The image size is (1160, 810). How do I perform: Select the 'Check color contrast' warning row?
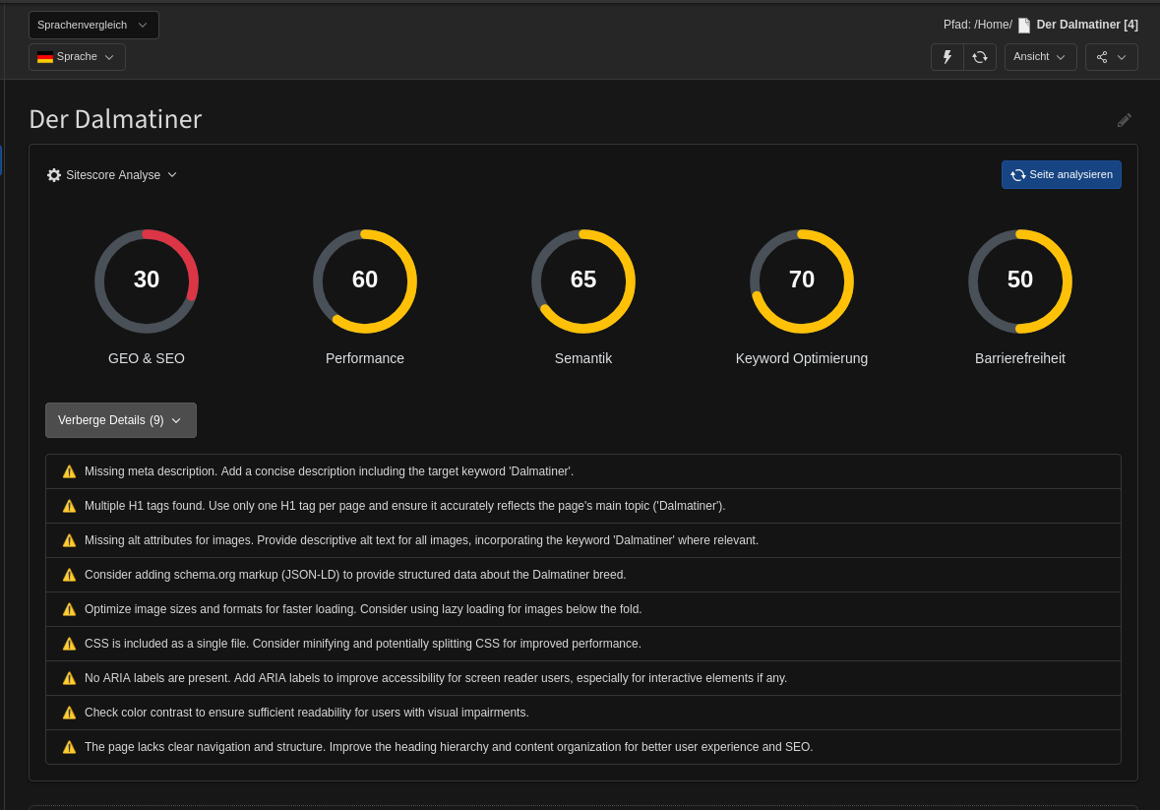[582, 712]
